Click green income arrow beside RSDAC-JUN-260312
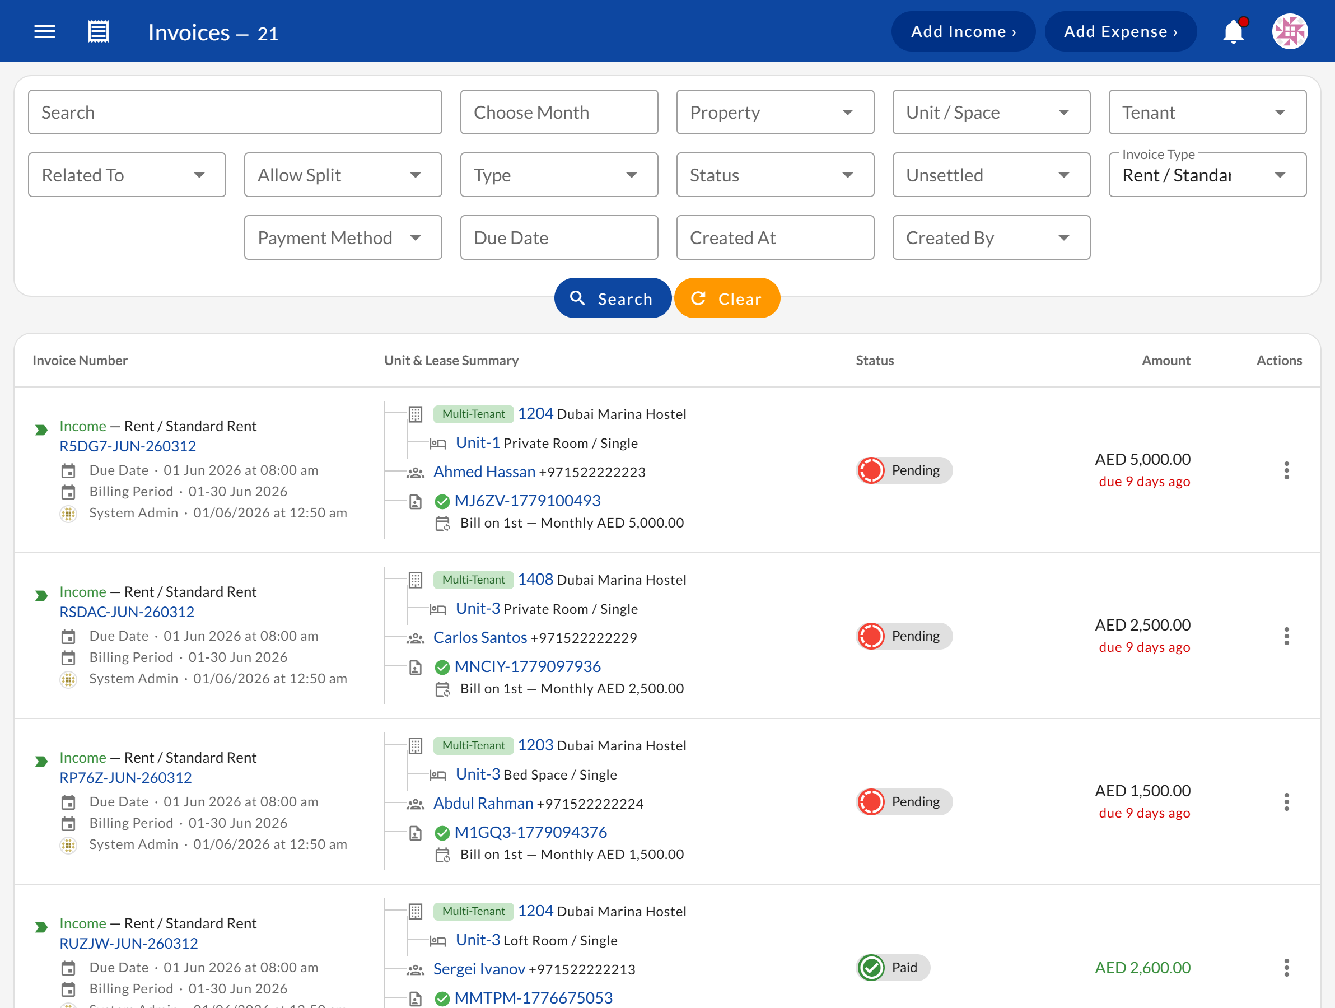 click(x=41, y=596)
